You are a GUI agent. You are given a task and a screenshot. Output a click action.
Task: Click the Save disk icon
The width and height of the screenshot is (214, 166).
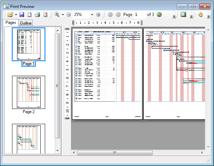[x=22, y=15]
